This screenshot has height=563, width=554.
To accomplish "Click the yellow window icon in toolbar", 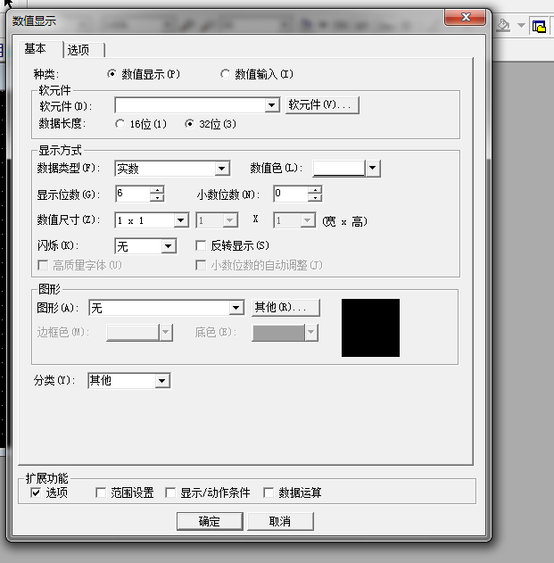I will 539,26.
